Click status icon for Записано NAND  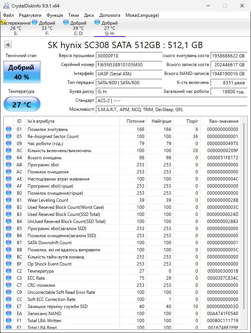tap(9, 313)
